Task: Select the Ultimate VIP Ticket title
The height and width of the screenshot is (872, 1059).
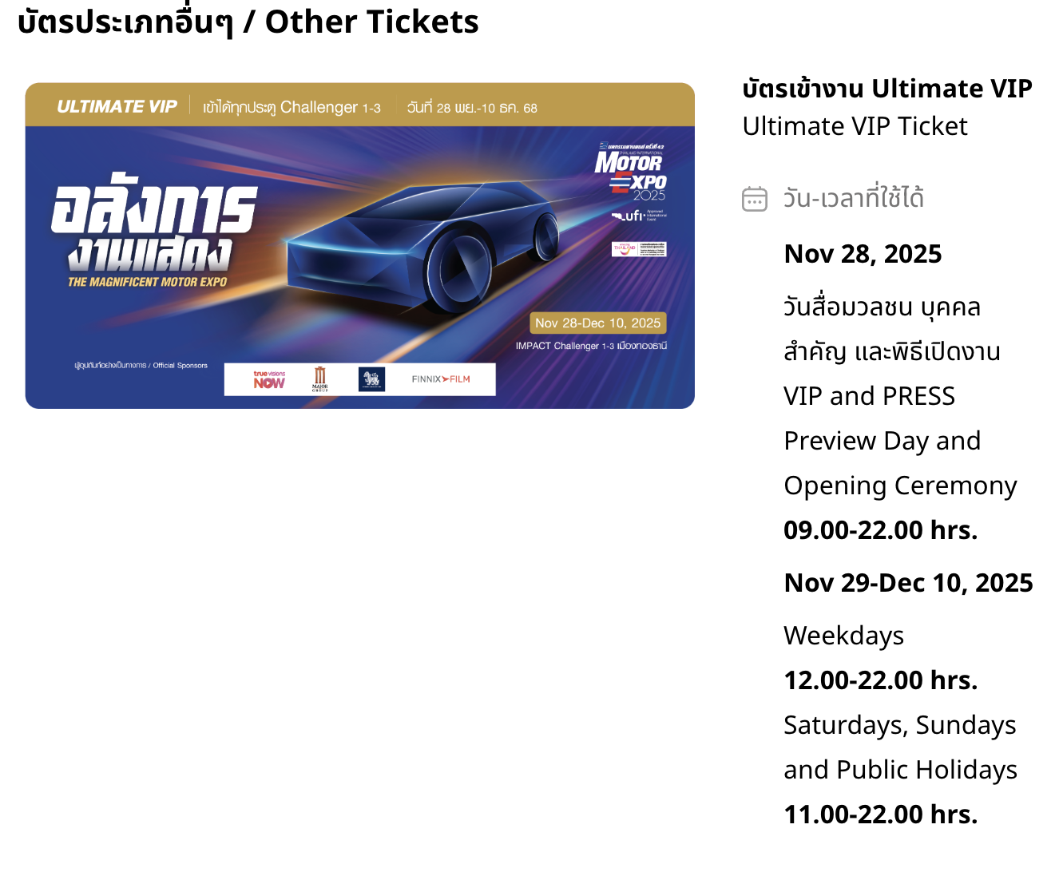Action: pos(855,126)
